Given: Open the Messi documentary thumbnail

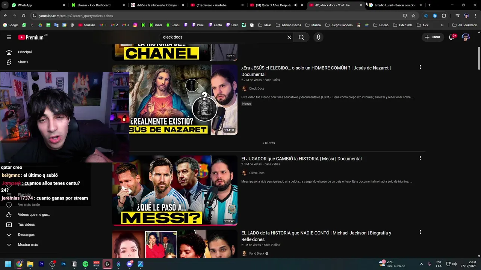Looking at the screenshot, I should tap(175, 190).
